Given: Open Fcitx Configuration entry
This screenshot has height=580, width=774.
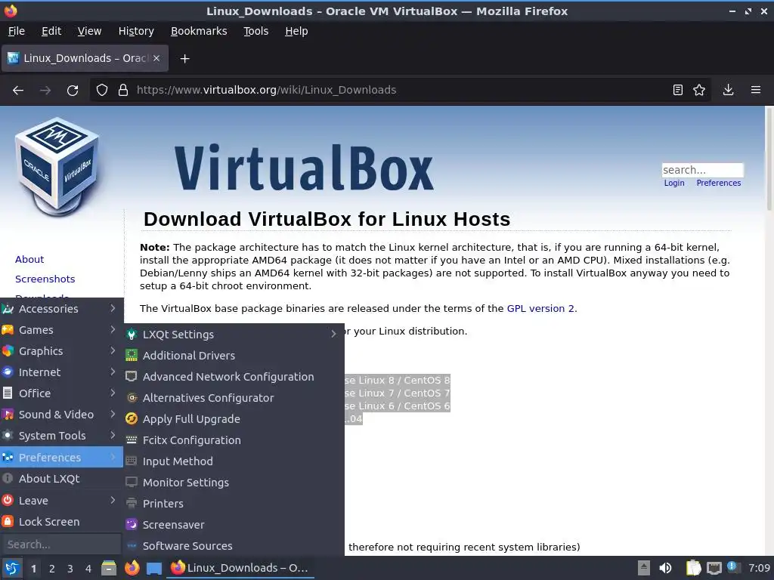Looking at the screenshot, I should coord(234,440).
